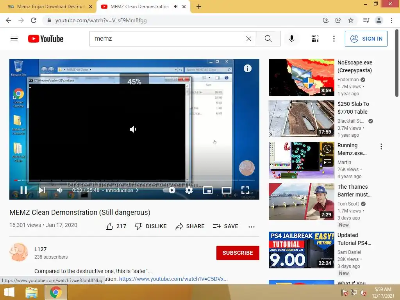Open the PS4 Jailbreak tutorial thumbnail
This screenshot has width=400, height=300.
click(301, 250)
